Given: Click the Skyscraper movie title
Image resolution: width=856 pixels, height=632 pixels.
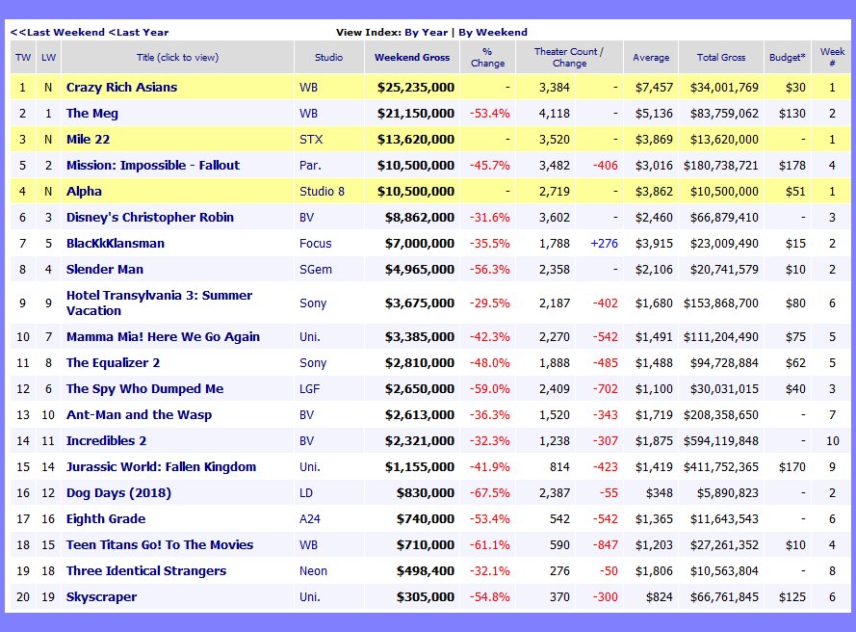Looking at the screenshot, I should point(101,597).
